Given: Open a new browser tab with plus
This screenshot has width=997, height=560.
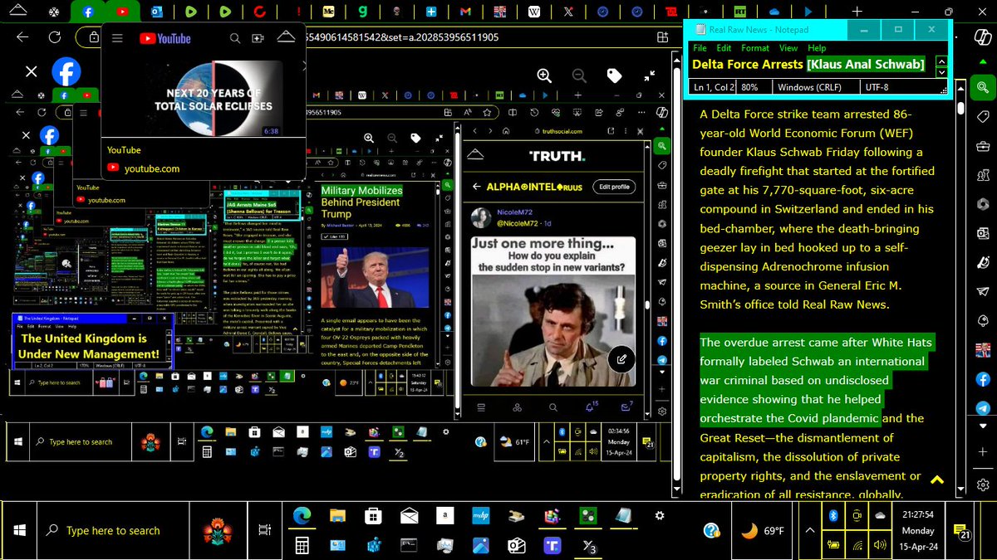Looking at the screenshot, I should pos(857,12).
